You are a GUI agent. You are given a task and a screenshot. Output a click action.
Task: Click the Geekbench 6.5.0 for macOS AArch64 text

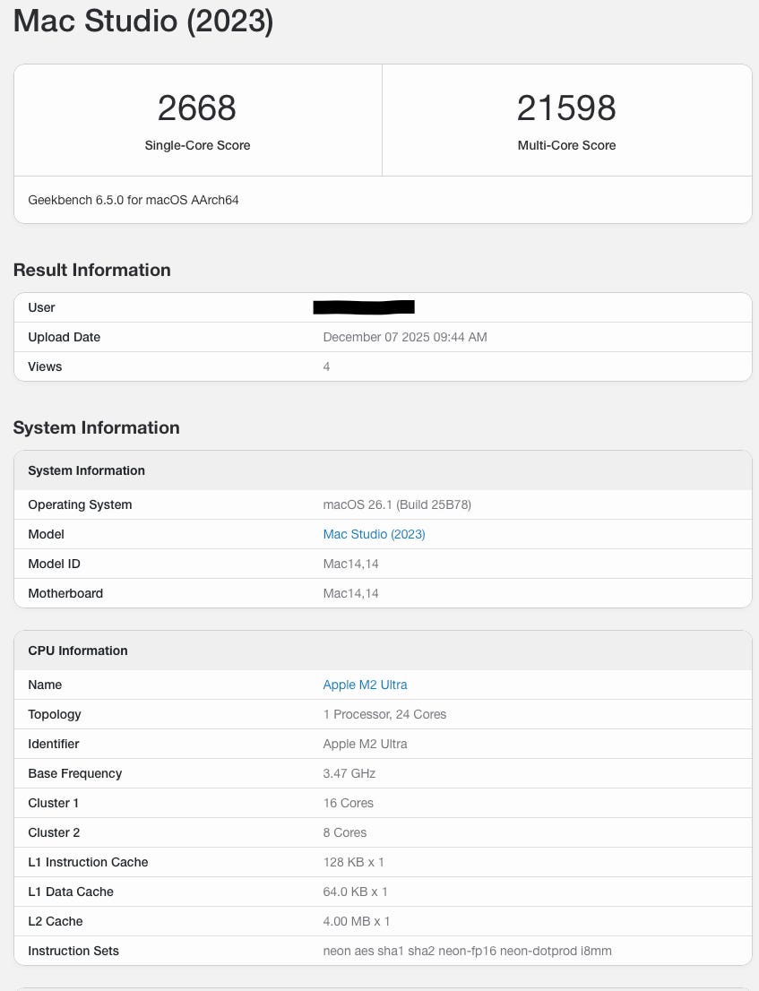pyautogui.click(x=134, y=200)
